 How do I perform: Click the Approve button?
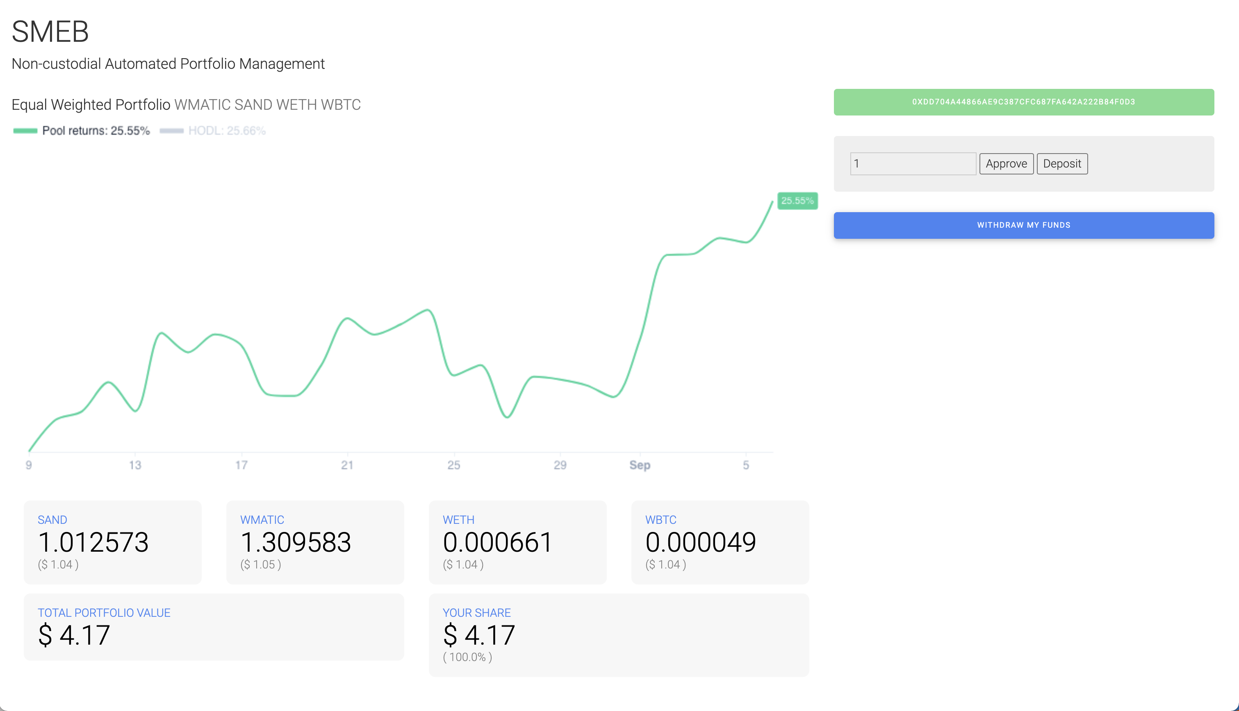(1006, 163)
